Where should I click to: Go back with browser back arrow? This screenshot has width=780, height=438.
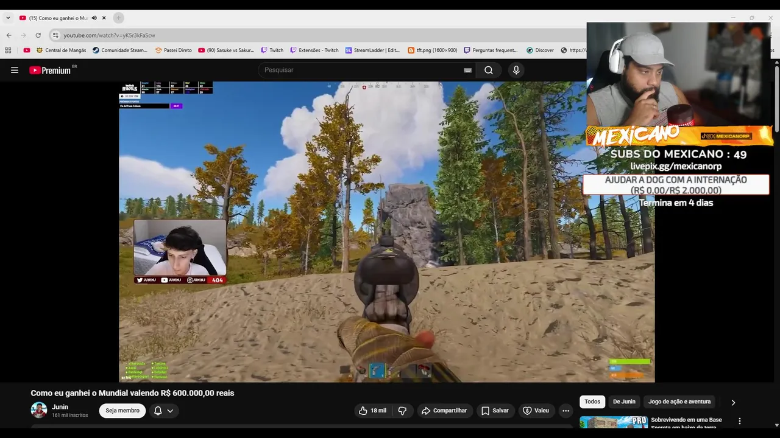pos(9,35)
